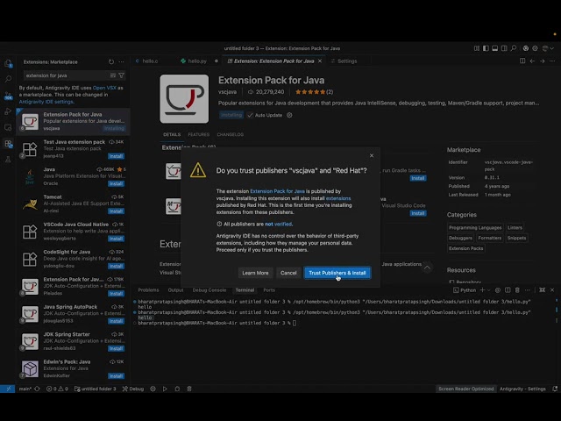Refresh the Extensions Marketplace list

coord(111,62)
